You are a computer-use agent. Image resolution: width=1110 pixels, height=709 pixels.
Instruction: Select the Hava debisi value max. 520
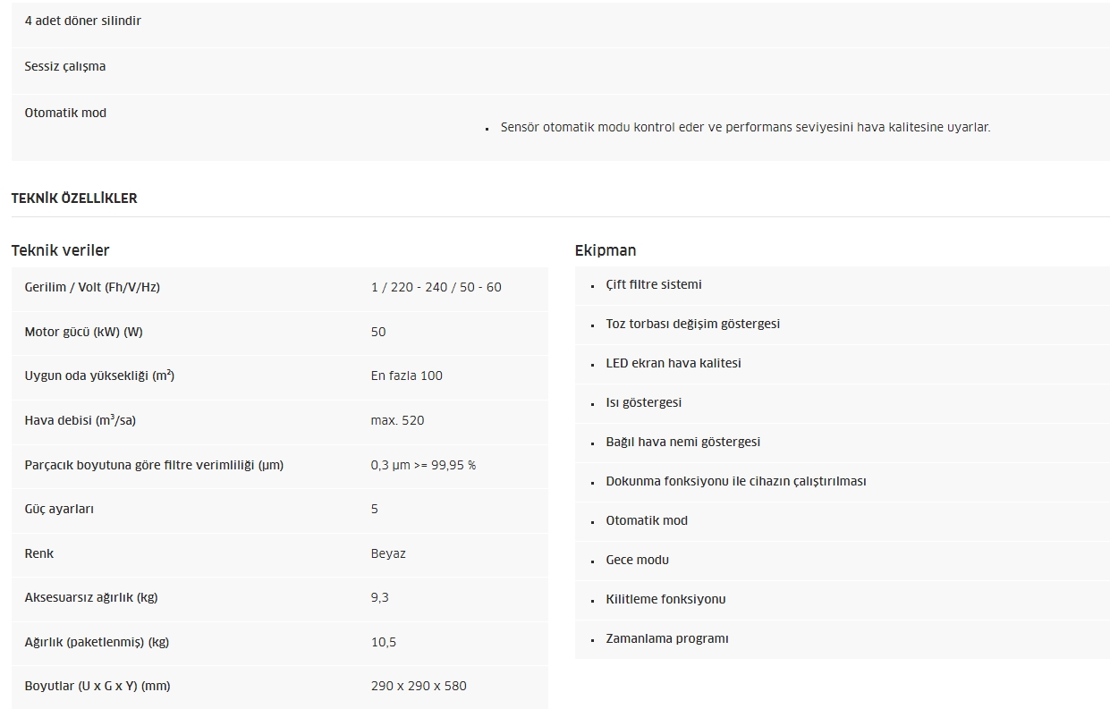click(397, 420)
